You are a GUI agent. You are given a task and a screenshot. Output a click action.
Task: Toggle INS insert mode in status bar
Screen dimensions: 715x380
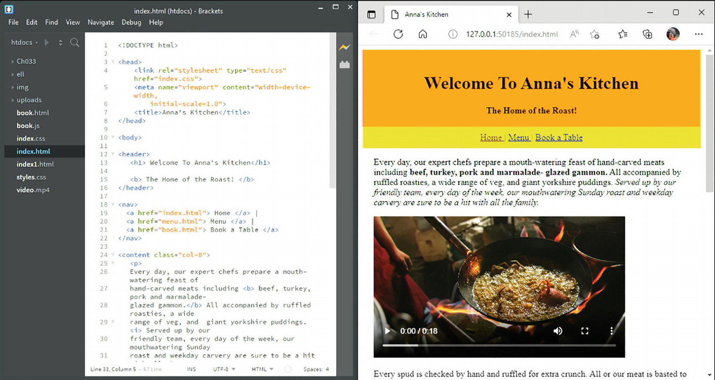[191, 369]
